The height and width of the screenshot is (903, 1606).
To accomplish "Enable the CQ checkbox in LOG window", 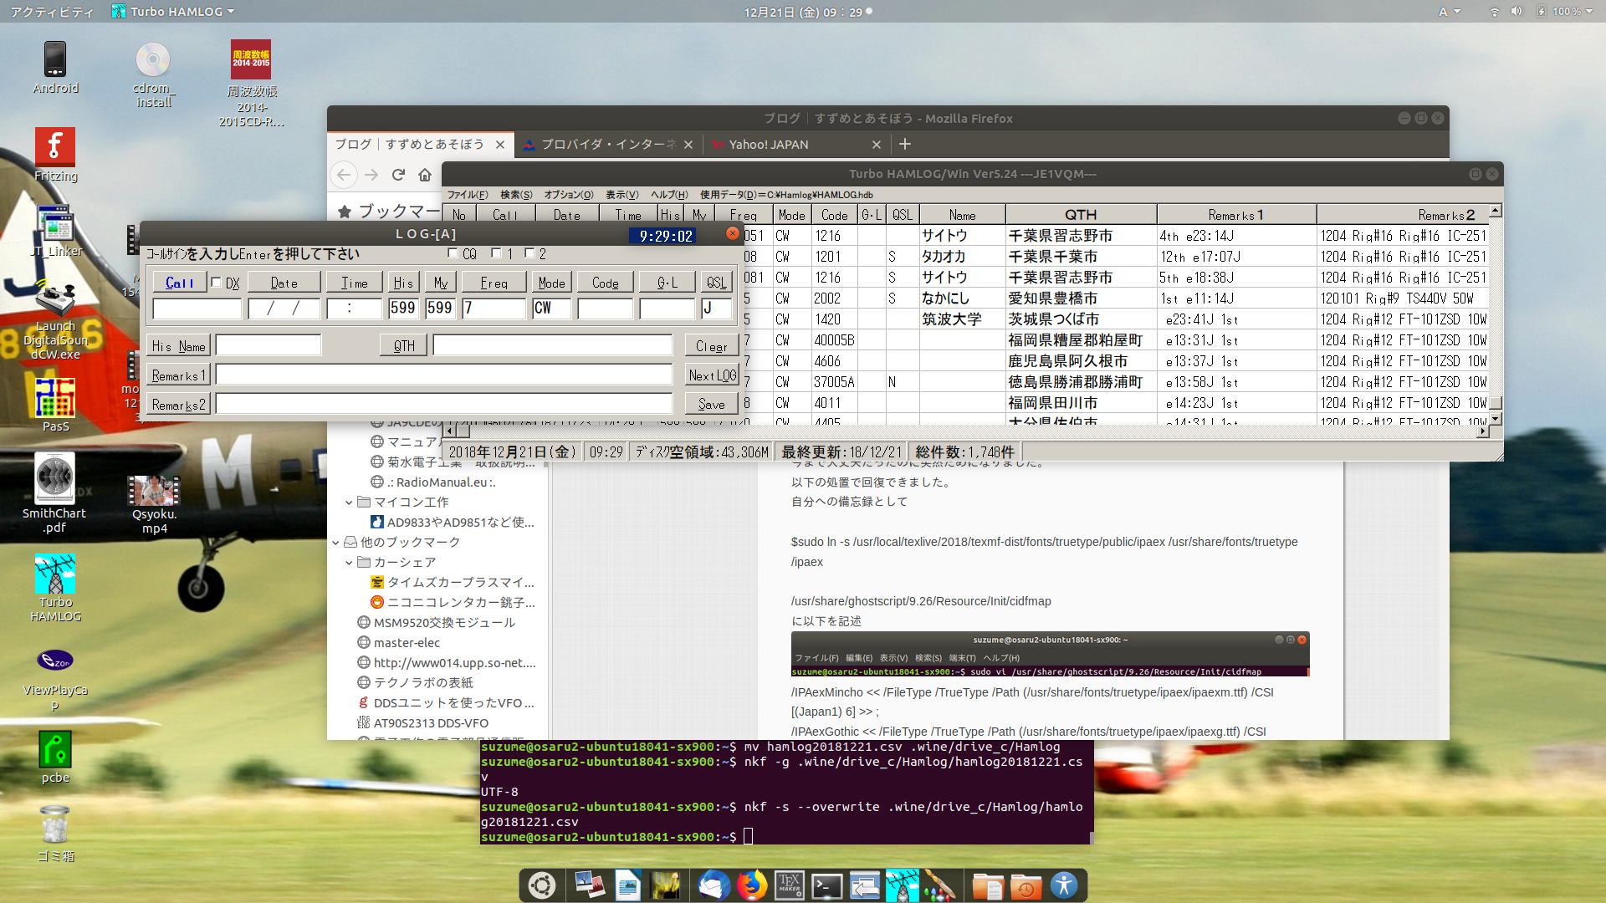I will coord(453,253).
